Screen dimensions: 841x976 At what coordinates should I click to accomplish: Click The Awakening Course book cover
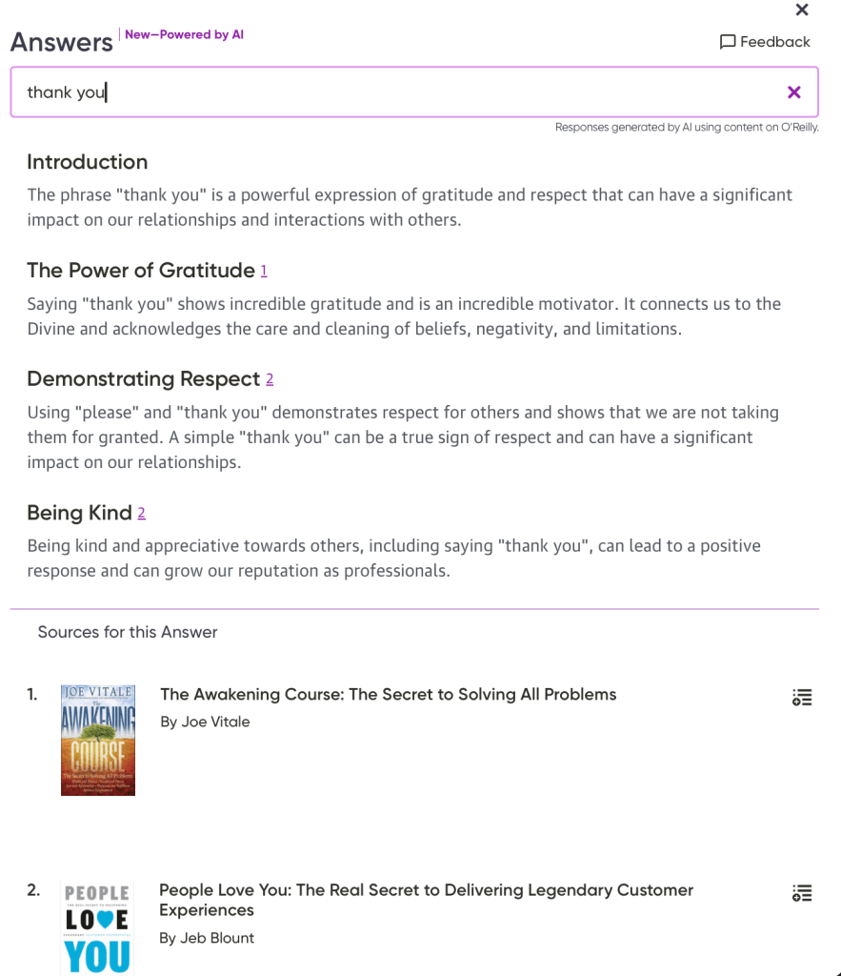(x=98, y=740)
